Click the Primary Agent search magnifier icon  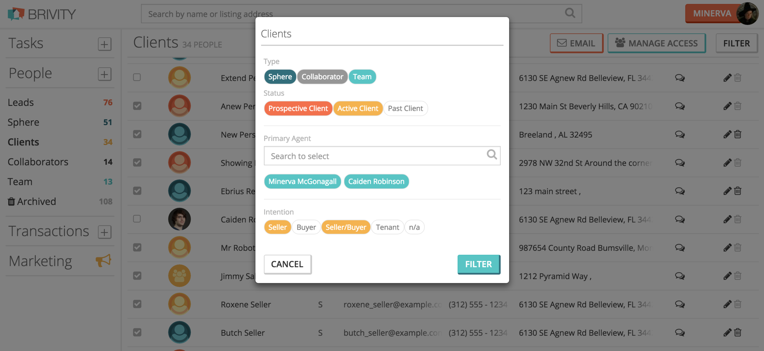coord(491,155)
